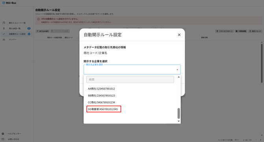Click the page vertical scrollbar thumb

click(x=262, y=63)
